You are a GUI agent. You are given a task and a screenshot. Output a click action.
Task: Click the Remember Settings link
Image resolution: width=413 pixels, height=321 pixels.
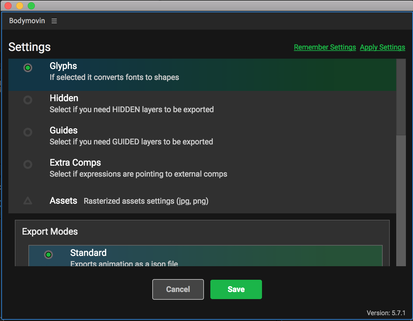325,47
